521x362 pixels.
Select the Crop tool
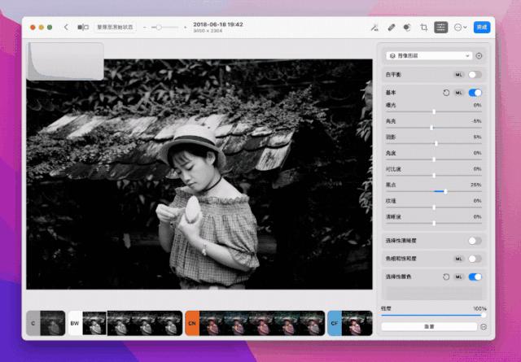pyautogui.click(x=423, y=27)
